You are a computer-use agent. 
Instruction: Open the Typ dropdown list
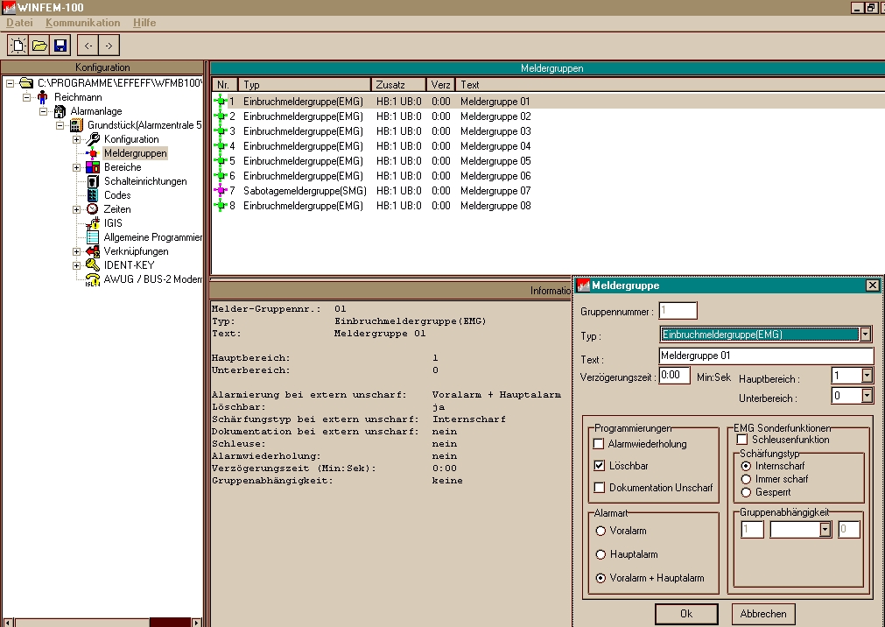pyautogui.click(x=866, y=335)
